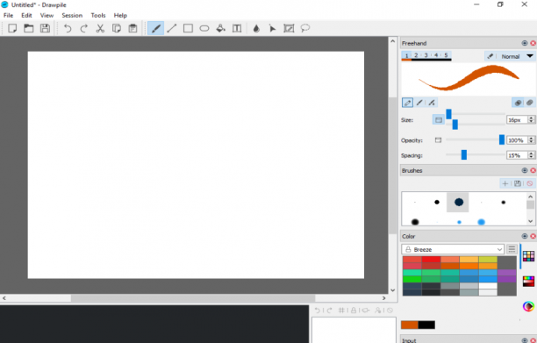537x343 pixels.
Task: Toggle pressure sensitivity for Size
Action: pyautogui.click(x=439, y=120)
